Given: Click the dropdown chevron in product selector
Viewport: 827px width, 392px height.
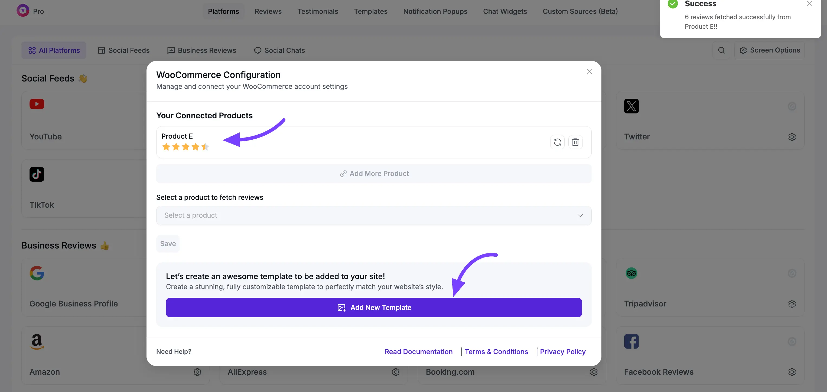Looking at the screenshot, I should tap(580, 215).
